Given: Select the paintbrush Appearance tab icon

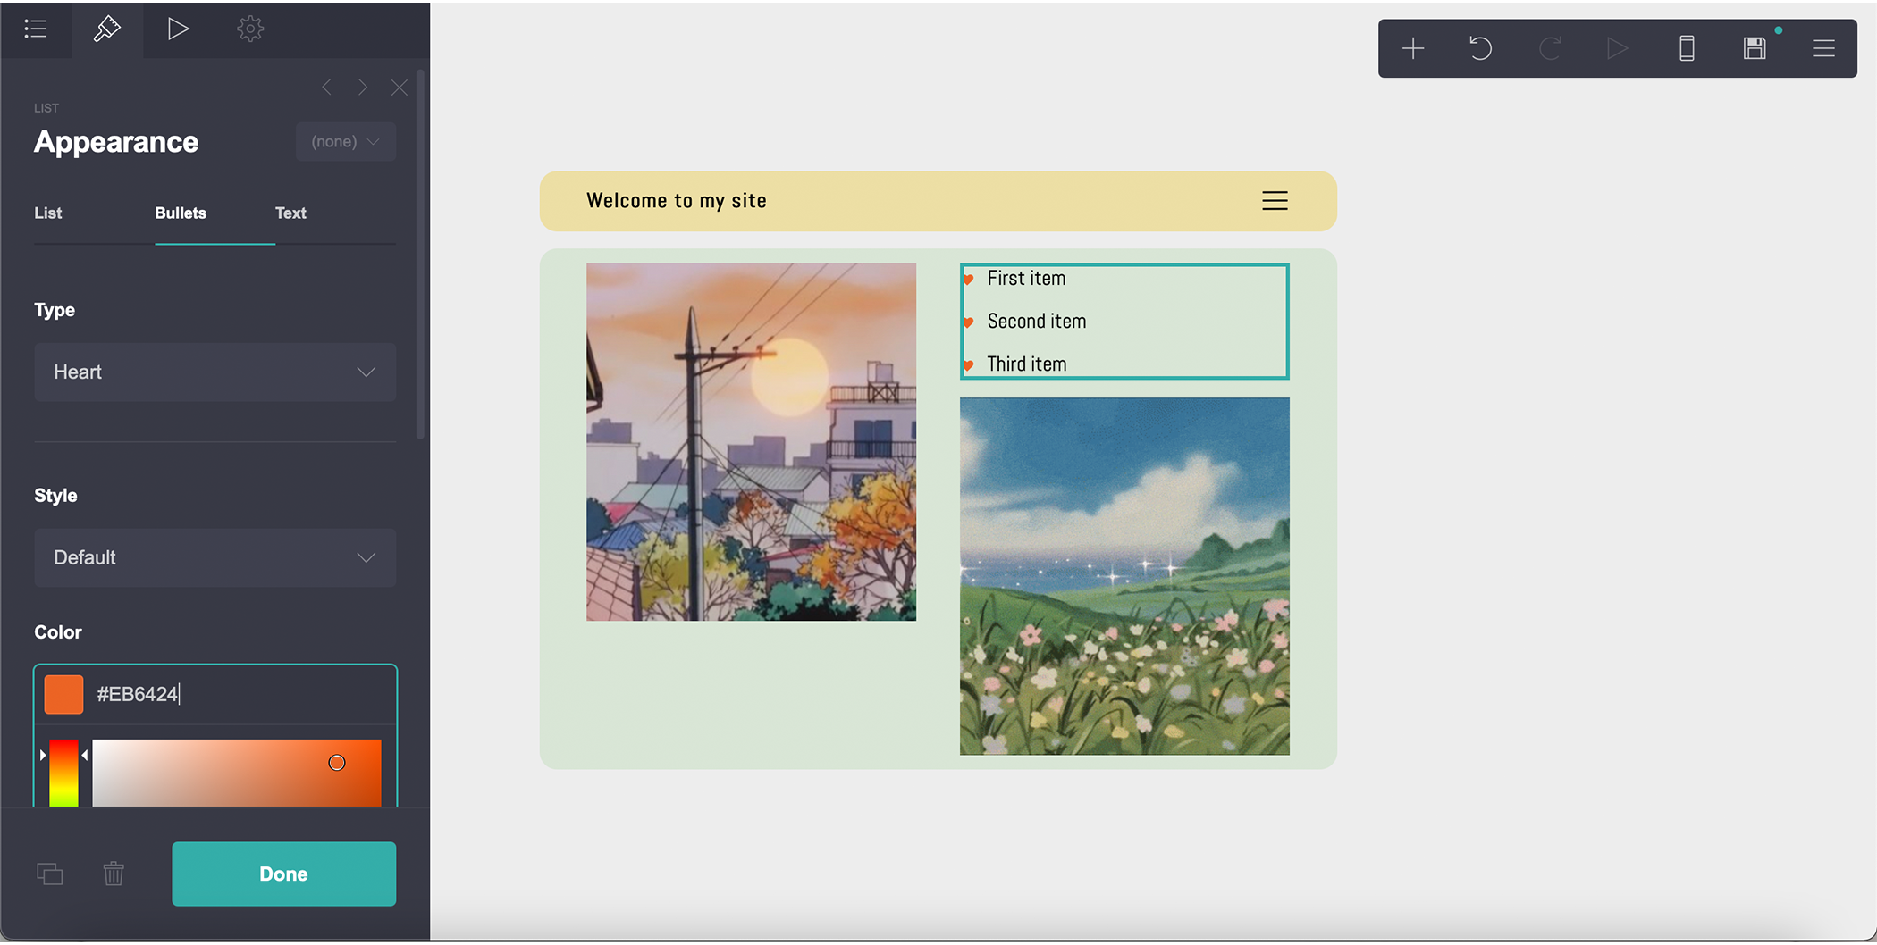Looking at the screenshot, I should coord(107,29).
